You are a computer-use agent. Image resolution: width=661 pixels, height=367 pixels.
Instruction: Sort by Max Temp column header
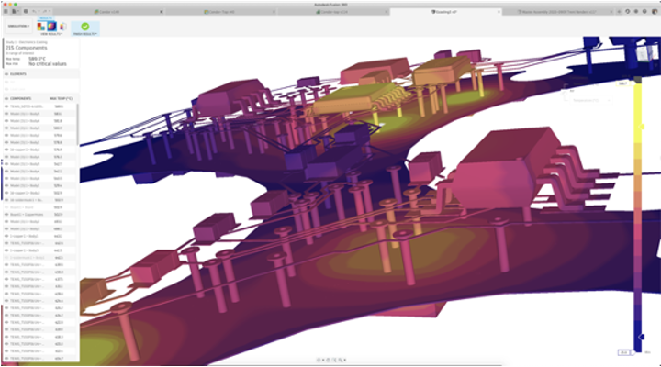pos(61,98)
